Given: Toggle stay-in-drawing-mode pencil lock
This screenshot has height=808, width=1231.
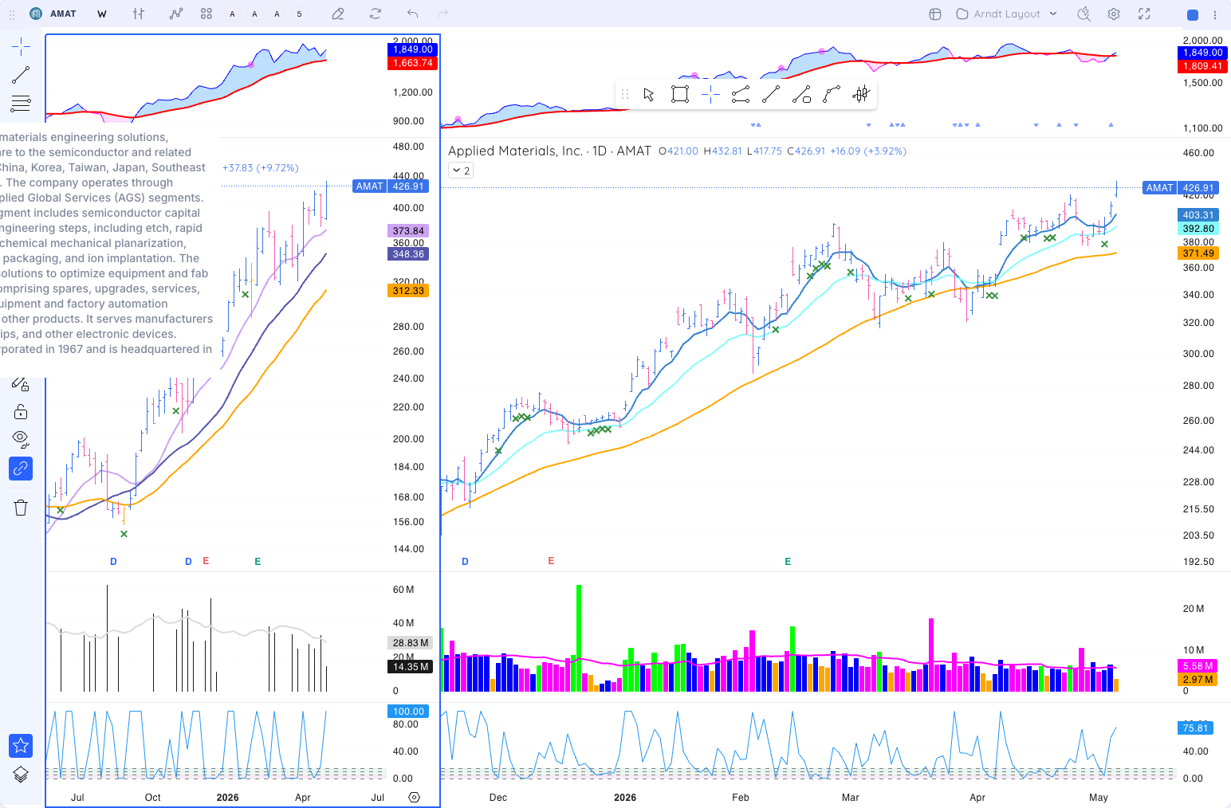Looking at the screenshot, I should (21, 384).
